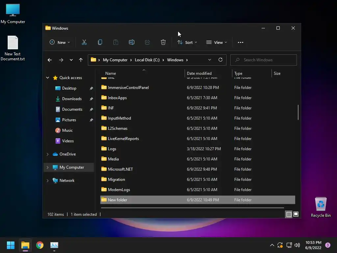Select My Computer desktop icon
The height and width of the screenshot is (253, 337).
click(13, 14)
